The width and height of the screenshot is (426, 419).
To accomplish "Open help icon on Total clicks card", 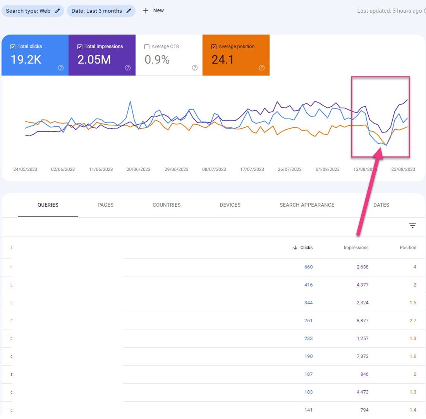I will tap(60, 68).
